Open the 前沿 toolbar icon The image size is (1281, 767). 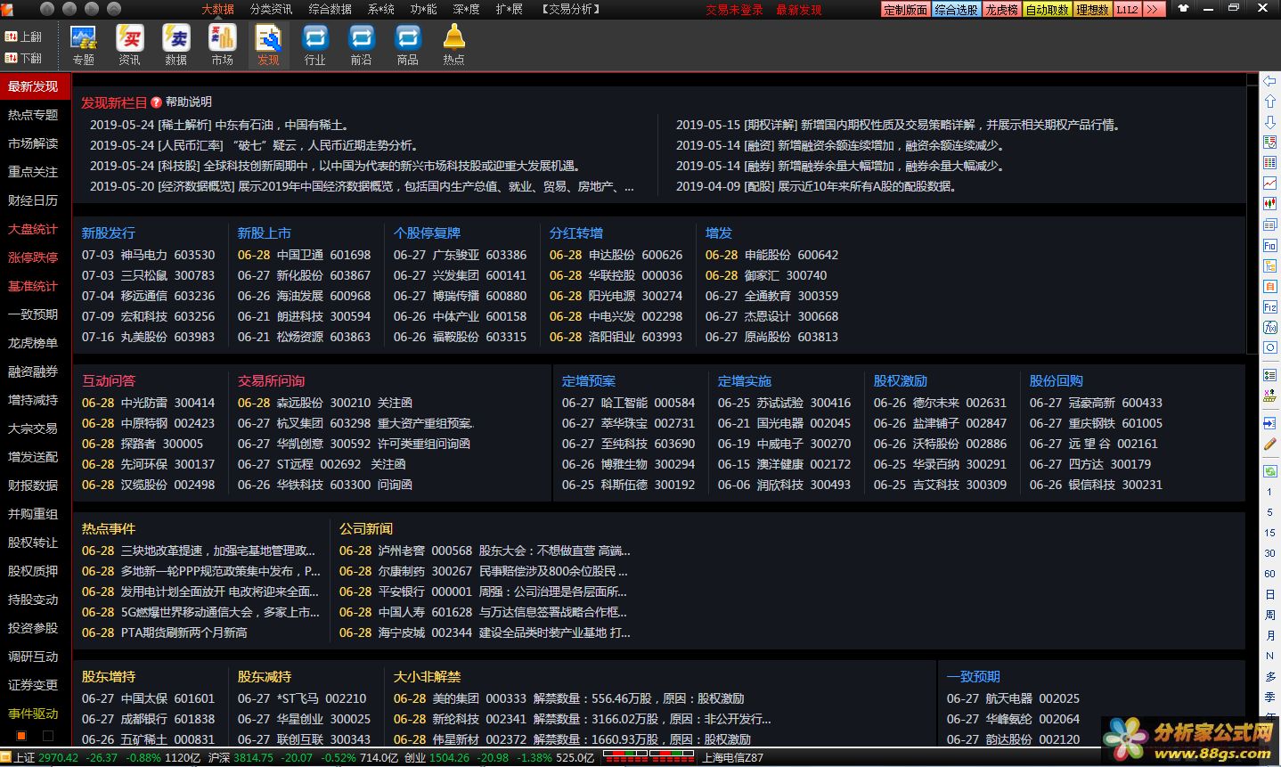362,45
